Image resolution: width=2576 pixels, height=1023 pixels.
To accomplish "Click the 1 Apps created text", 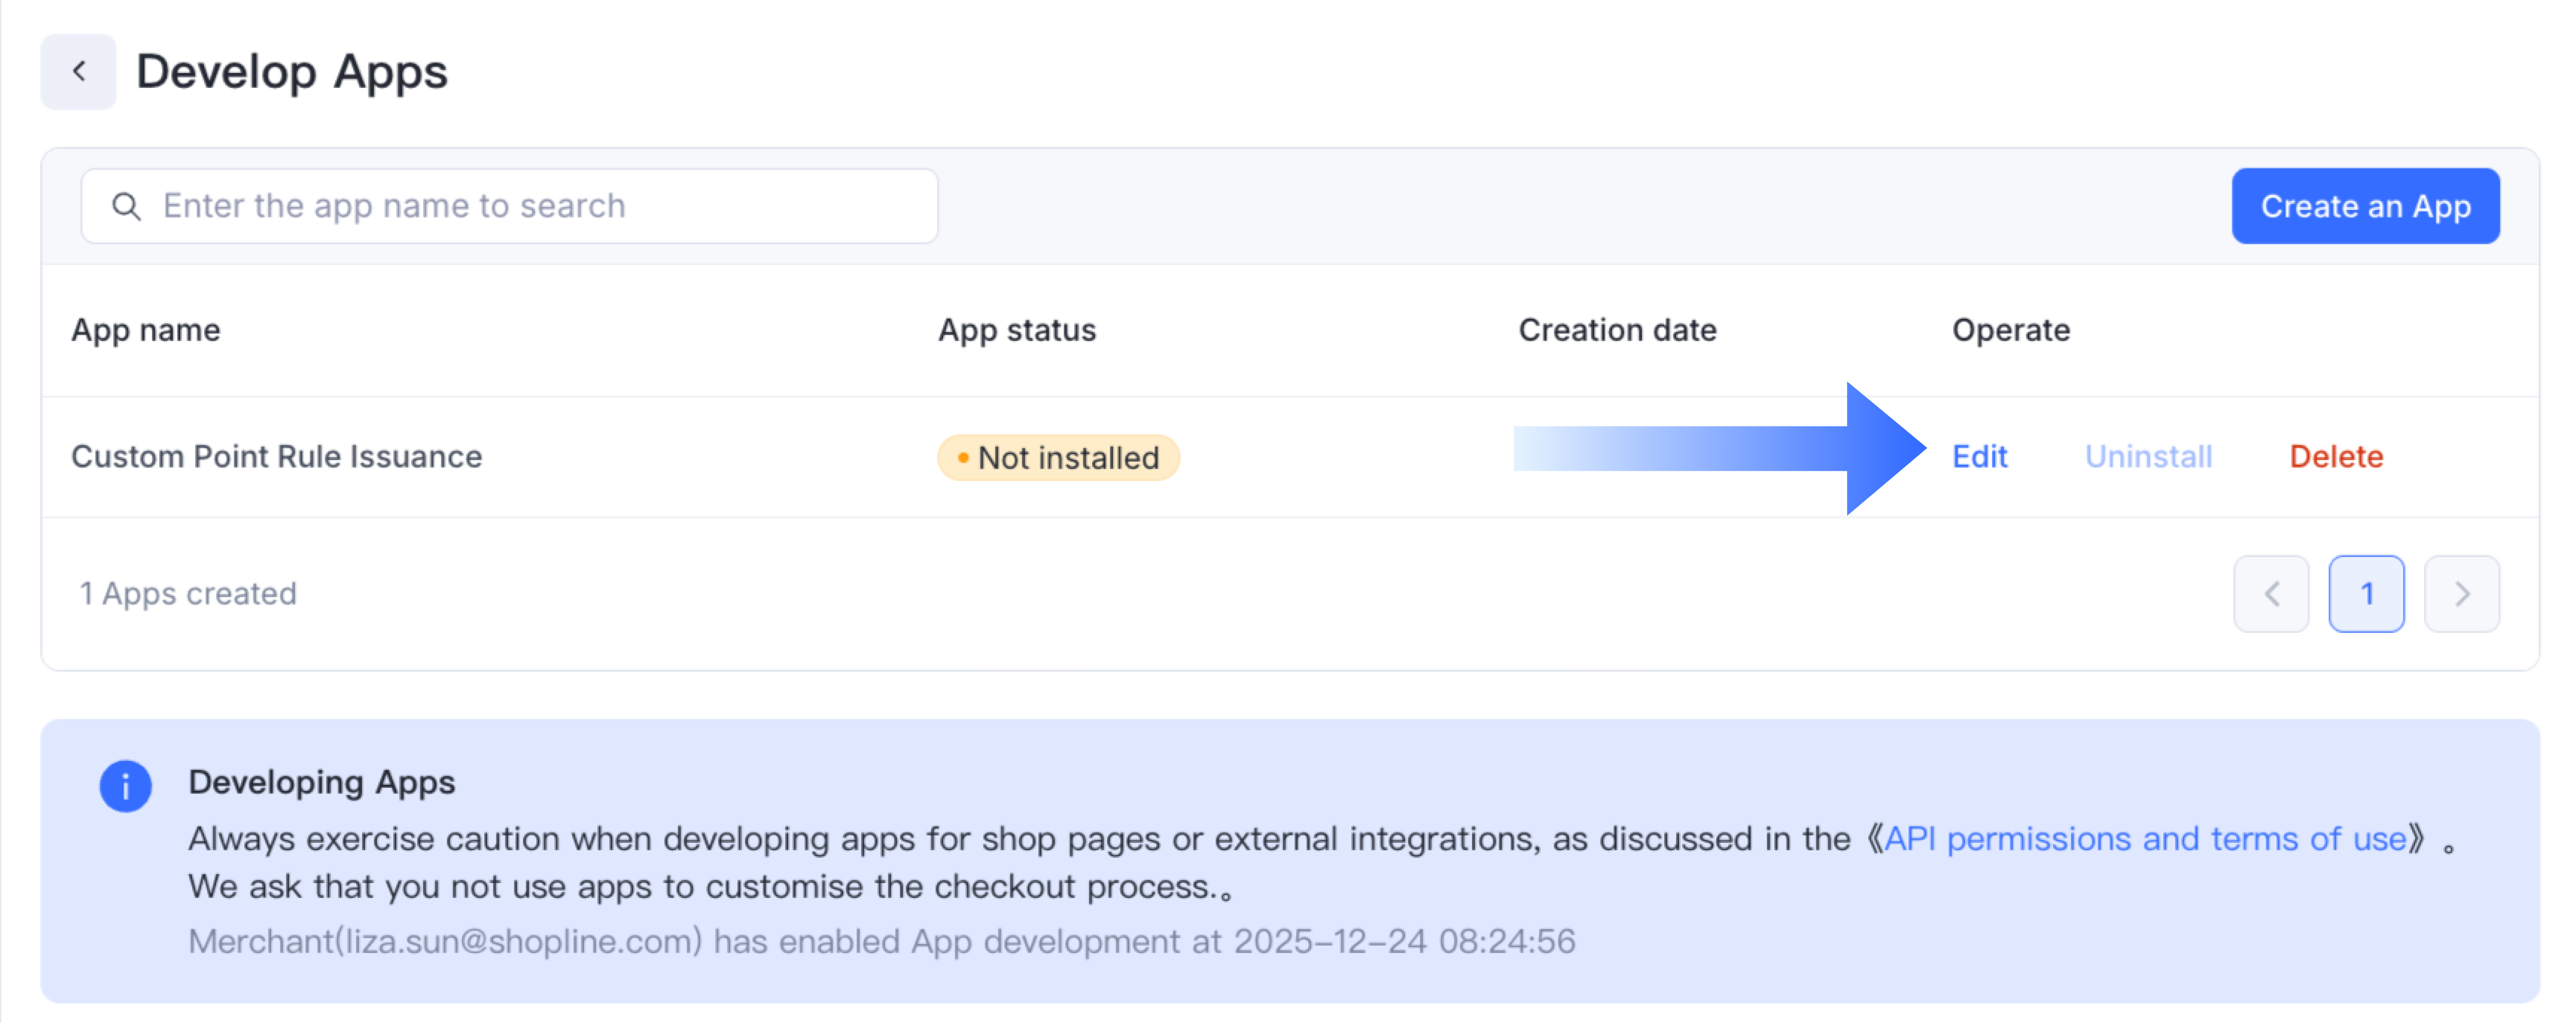I will click(x=188, y=594).
